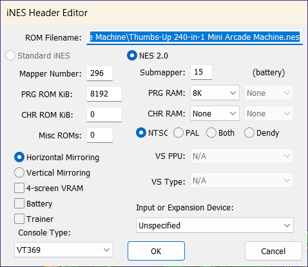308x267 pixels.
Task: Open the PRG RAM 8K dropdown
Action: (x=215, y=93)
